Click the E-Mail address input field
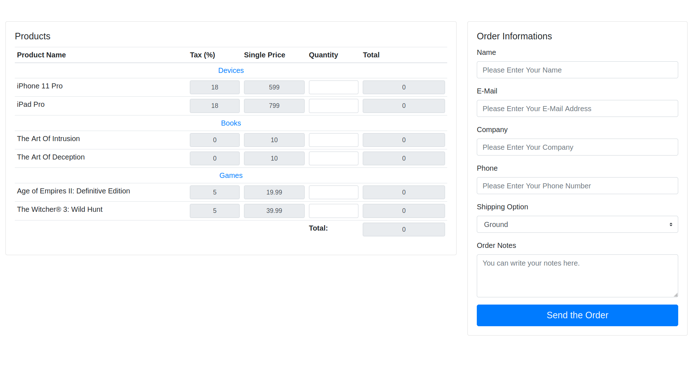 pyautogui.click(x=577, y=108)
